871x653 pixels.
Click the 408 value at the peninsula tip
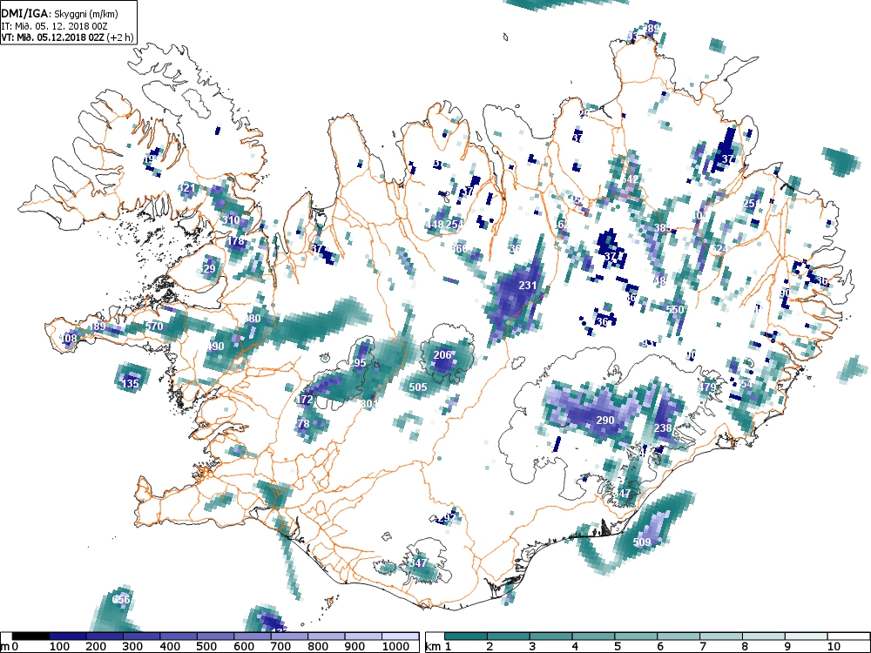(x=68, y=338)
